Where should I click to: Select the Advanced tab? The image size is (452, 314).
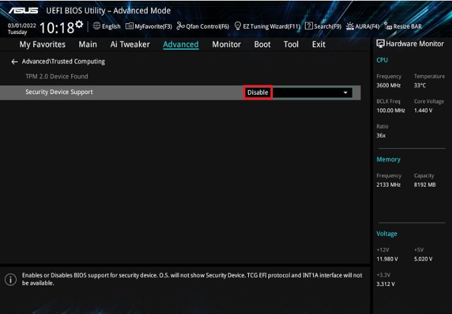click(x=181, y=45)
